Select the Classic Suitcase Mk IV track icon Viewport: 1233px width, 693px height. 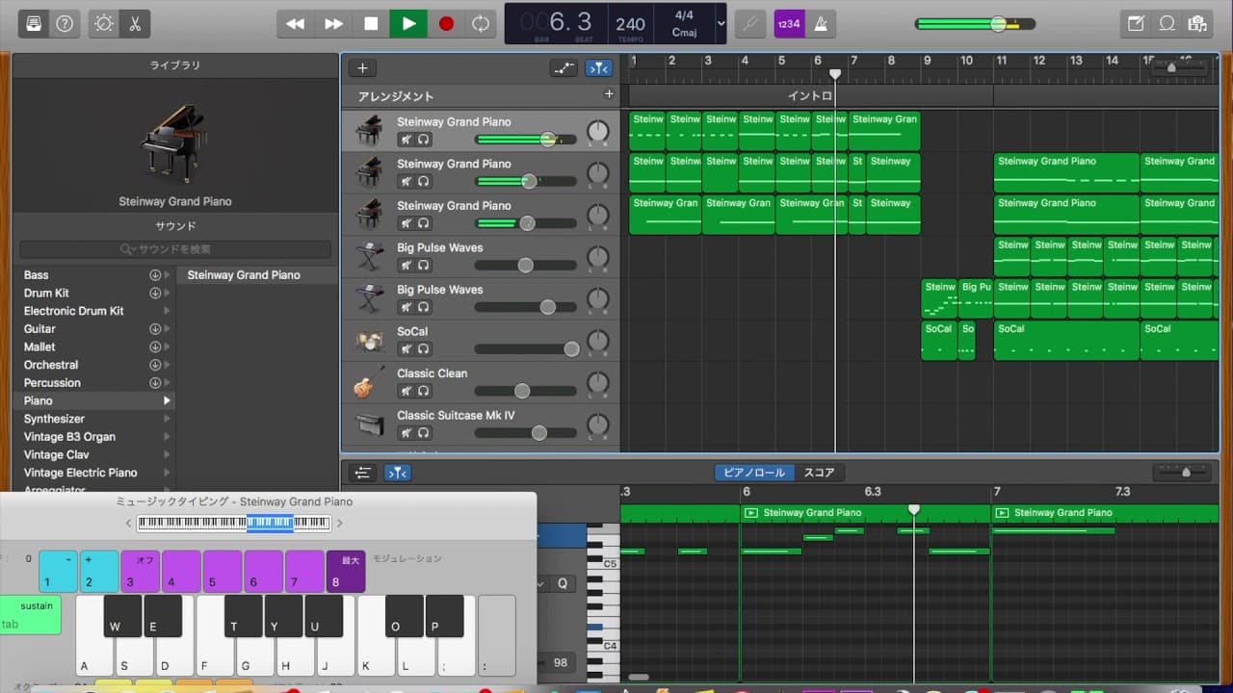(369, 423)
